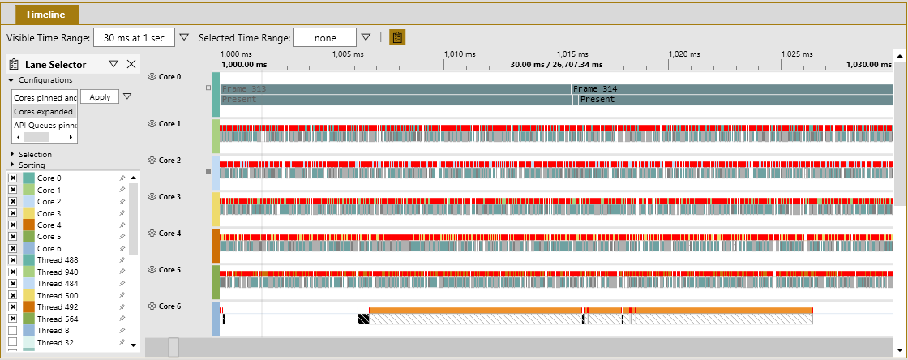Screen dimensions: 908x360
Task: Click the clipboard icon beside Selected Time Range
Action: (x=397, y=37)
